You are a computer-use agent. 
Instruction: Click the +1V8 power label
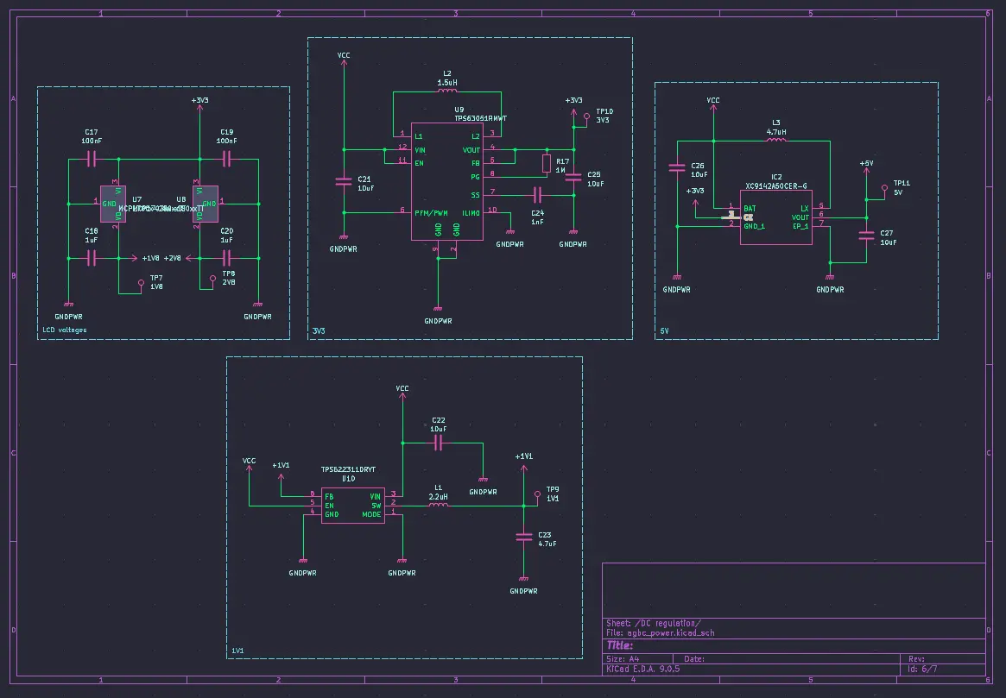click(x=151, y=258)
